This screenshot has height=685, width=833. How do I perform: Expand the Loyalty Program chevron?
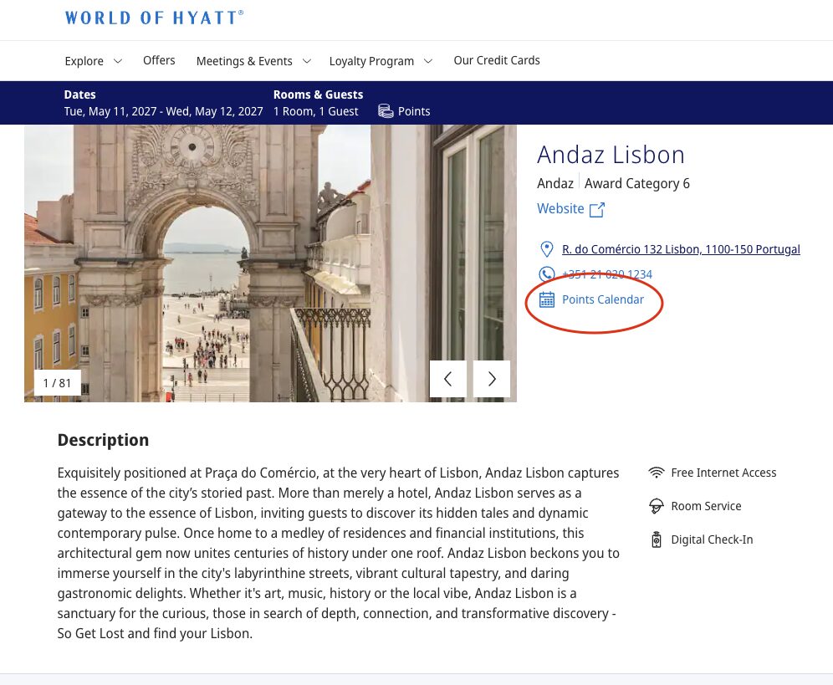(428, 61)
